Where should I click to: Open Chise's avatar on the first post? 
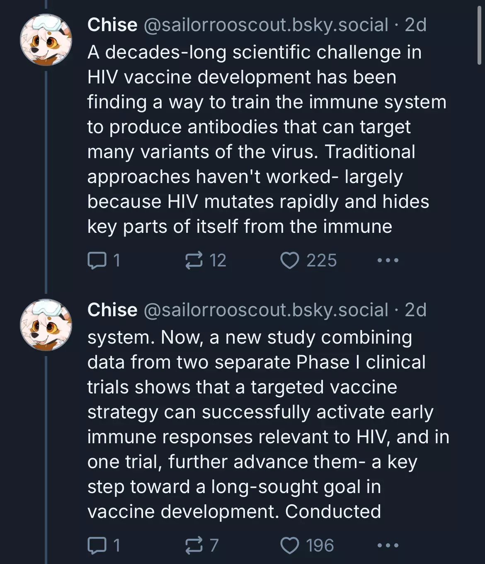pyautogui.click(x=46, y=40)
